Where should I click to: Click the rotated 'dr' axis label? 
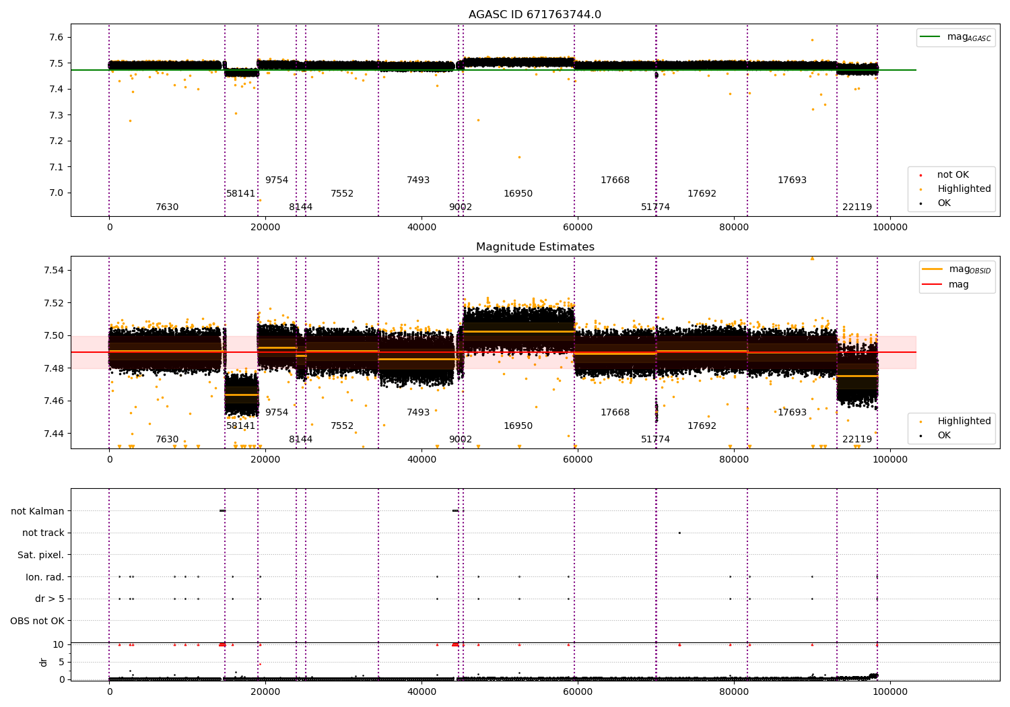[x=44, y=662]
